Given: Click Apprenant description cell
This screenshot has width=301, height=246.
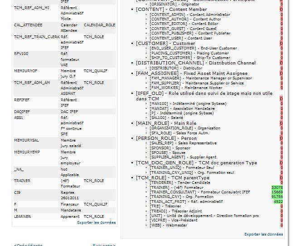Looking at the screenshot, I should [70, 216].
